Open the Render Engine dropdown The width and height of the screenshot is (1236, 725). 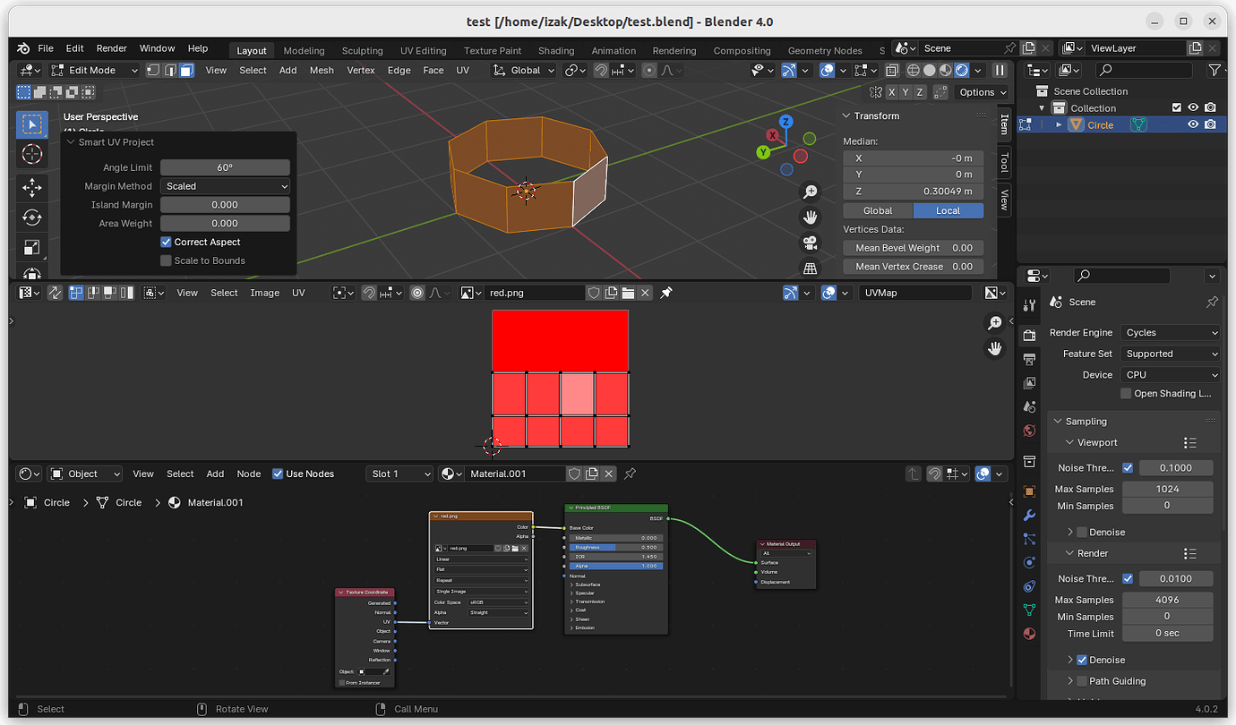(1171, 332)
